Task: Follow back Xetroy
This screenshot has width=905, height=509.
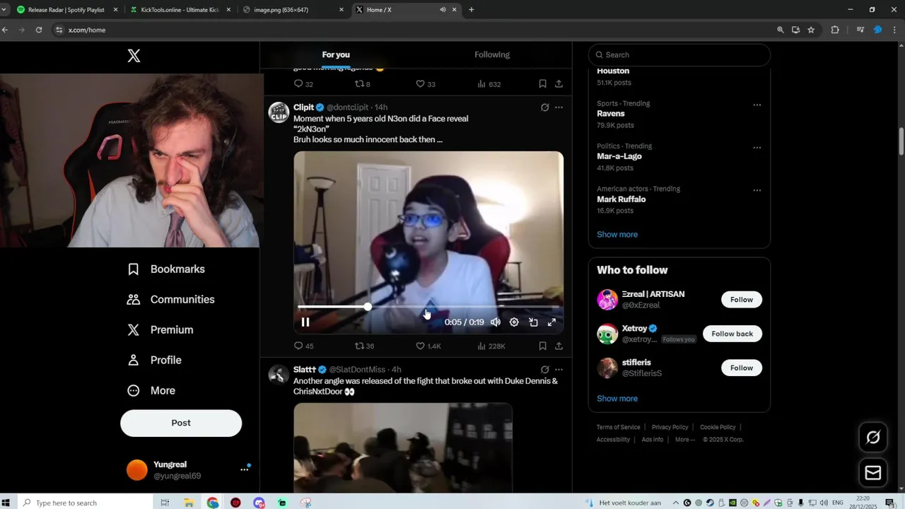Action: [x=732, y=334]
